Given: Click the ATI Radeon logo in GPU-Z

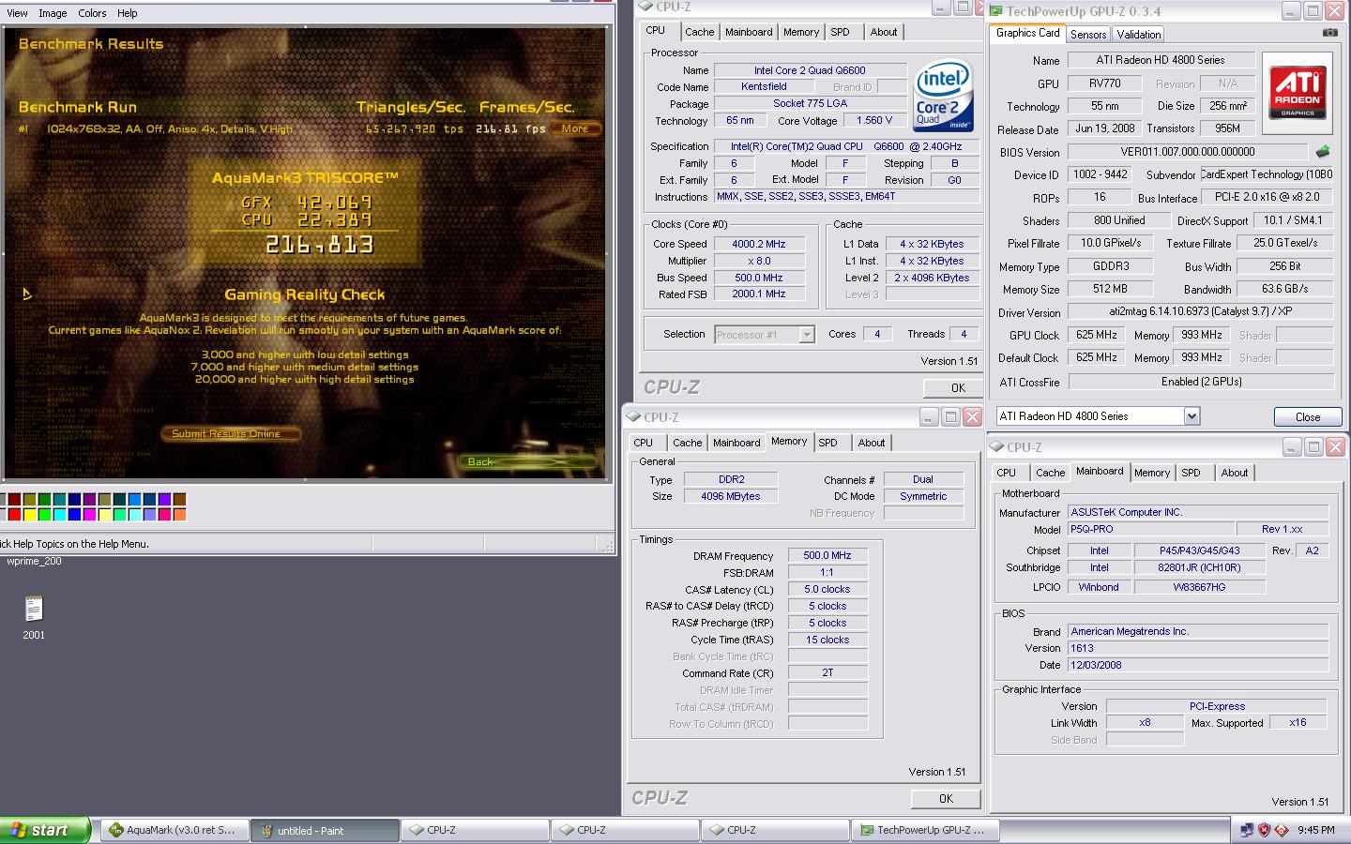Looking at the screenshot, I should tap(1298, 92).
